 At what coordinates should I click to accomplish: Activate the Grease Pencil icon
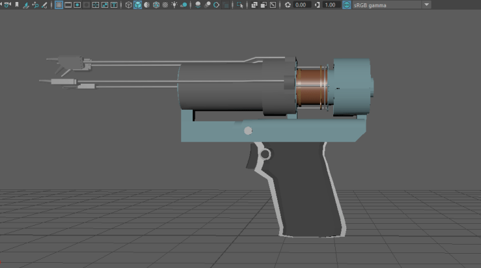coord(44,5)
